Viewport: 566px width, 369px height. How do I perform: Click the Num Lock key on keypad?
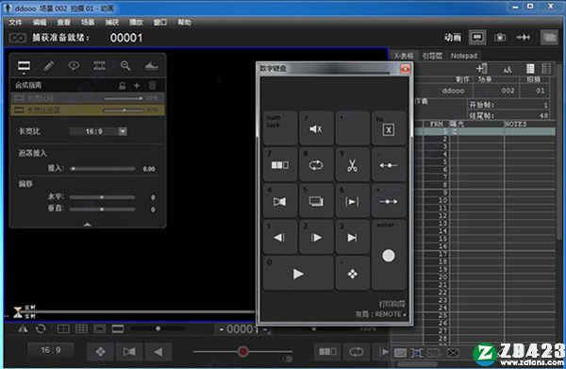tap(280, 128)
